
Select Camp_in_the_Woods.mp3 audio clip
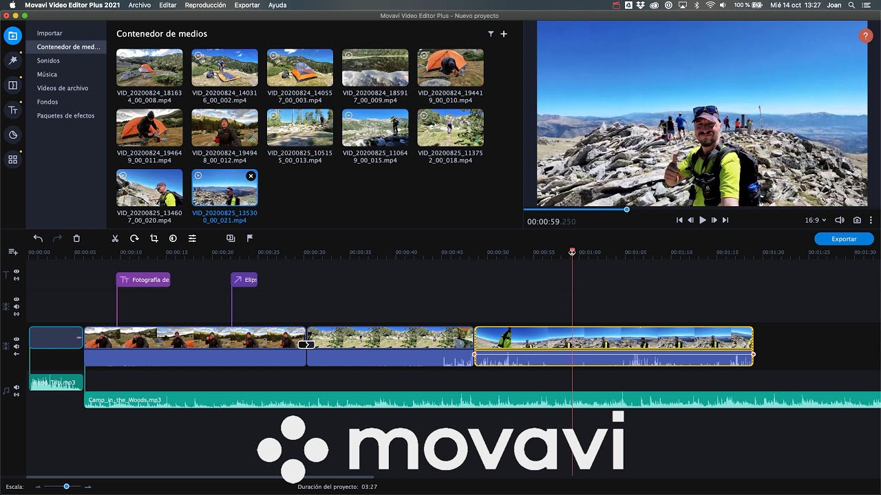(482, 399)
